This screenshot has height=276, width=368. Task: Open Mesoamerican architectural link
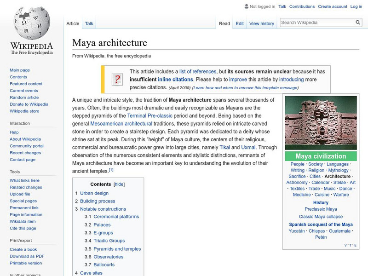click(x=121, y=124)
